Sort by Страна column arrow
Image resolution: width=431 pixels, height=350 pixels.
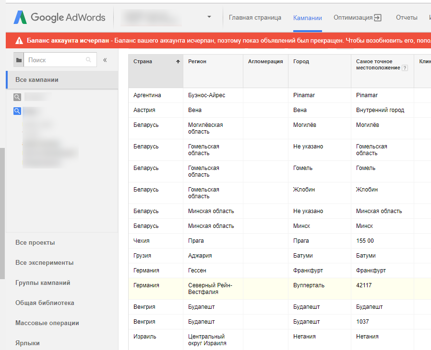(x=178, y=61)
